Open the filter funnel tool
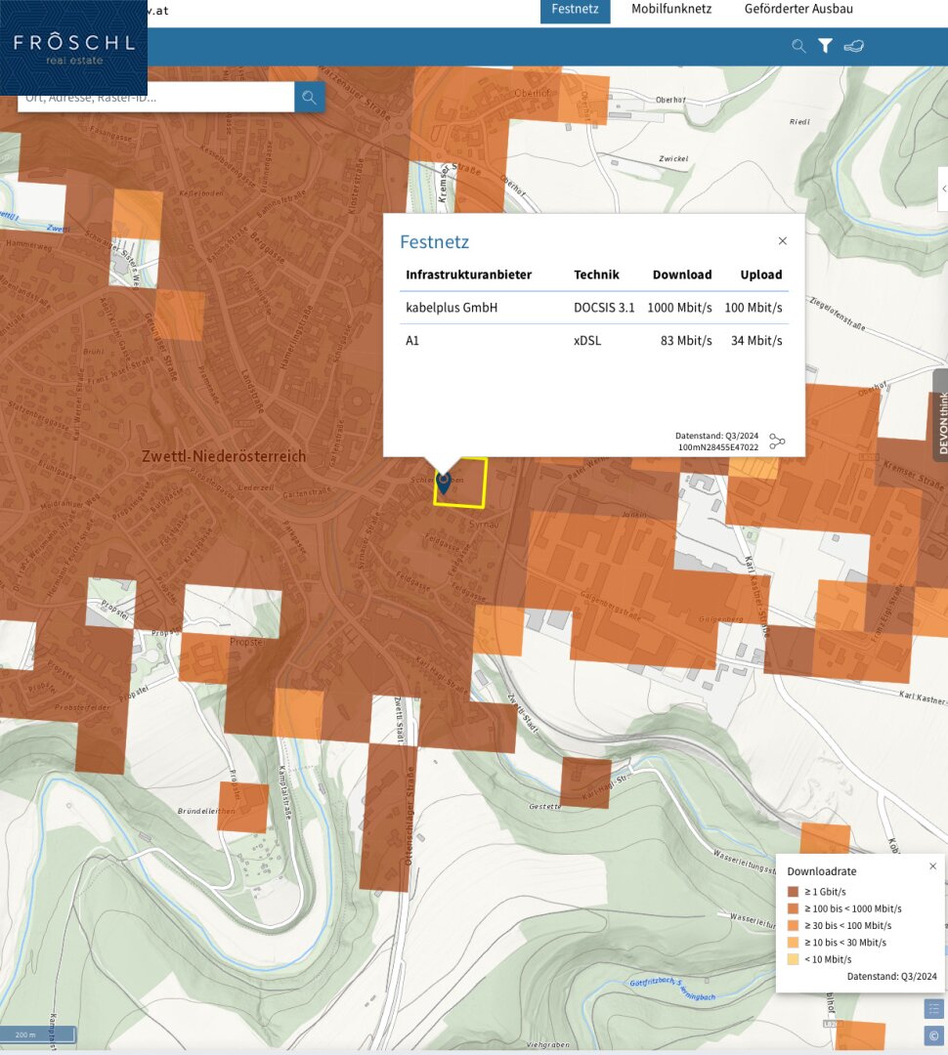 coord(825,46)
